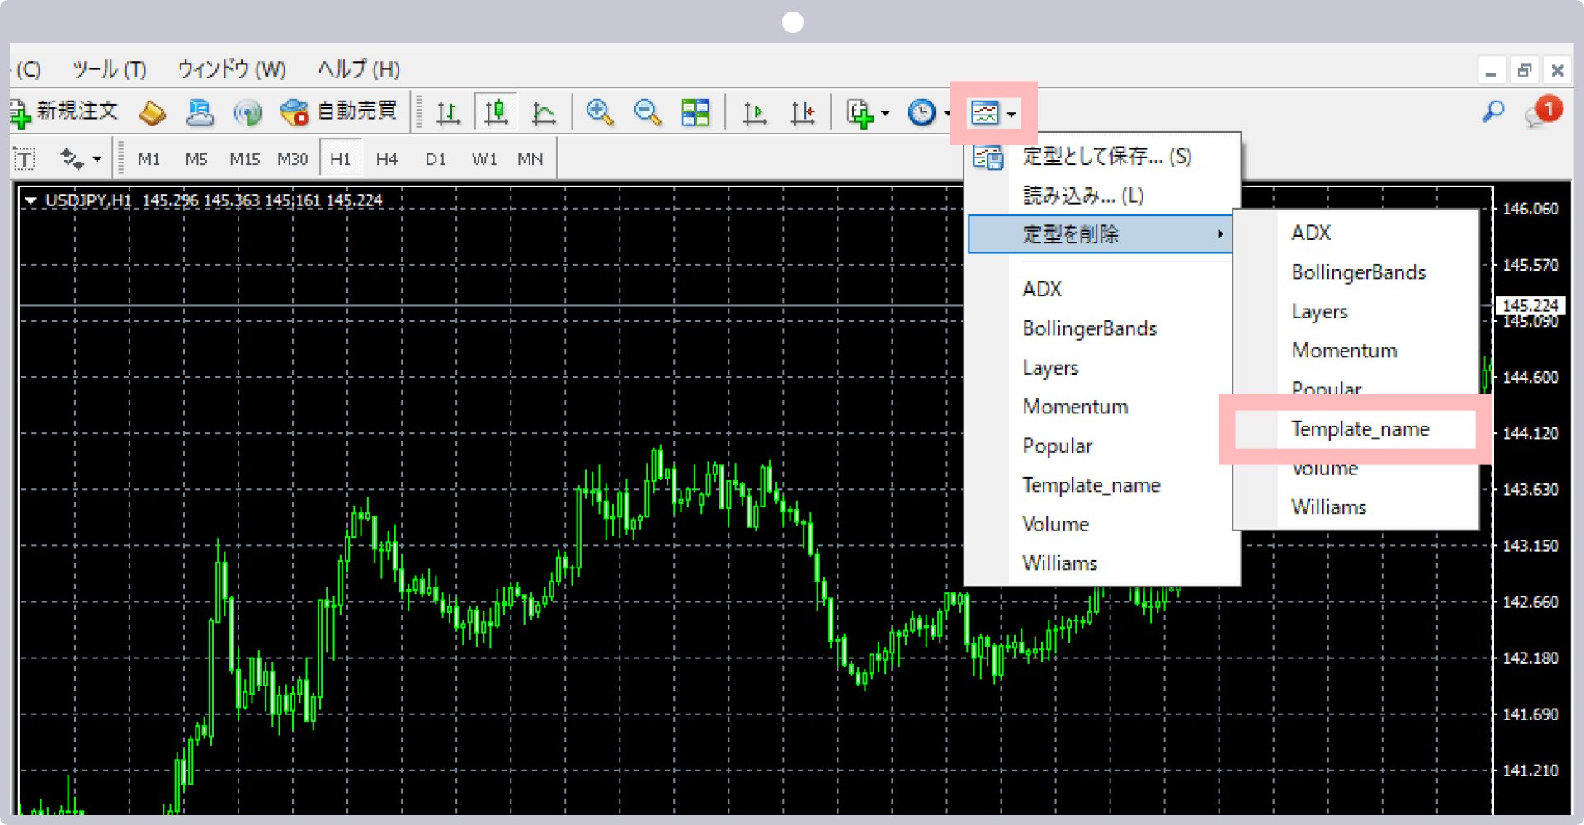Switch chart to line chart type
The image size is (1584, 825).
[544, 112]
